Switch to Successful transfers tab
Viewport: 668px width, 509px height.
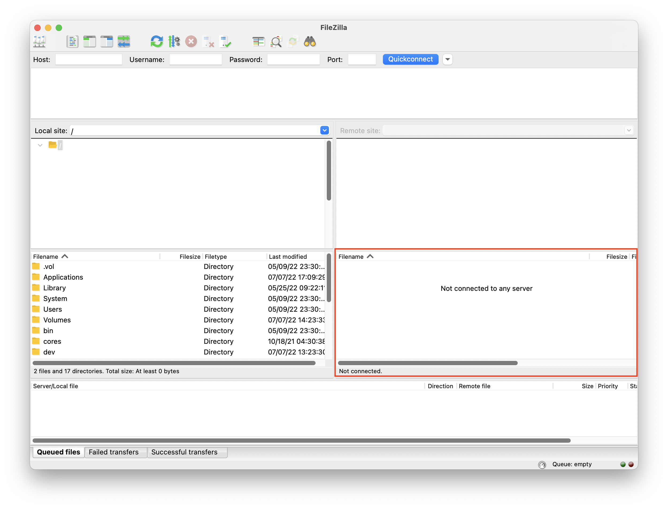point(184,452)
